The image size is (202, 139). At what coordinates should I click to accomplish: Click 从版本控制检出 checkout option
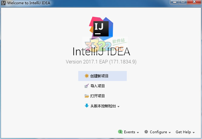103,106
